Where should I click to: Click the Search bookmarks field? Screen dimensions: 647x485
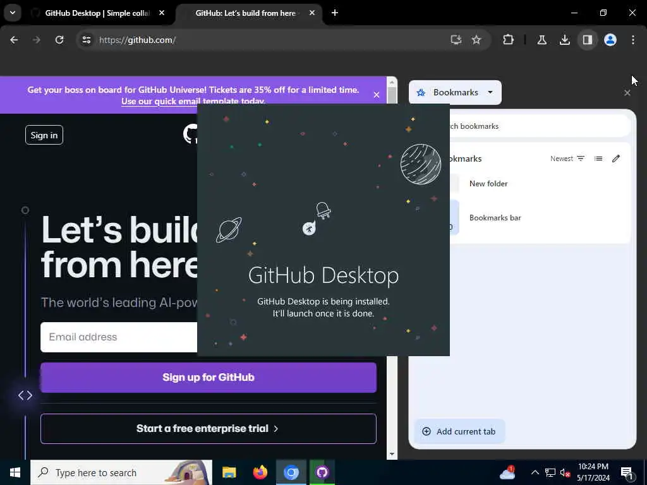point(540,126)
